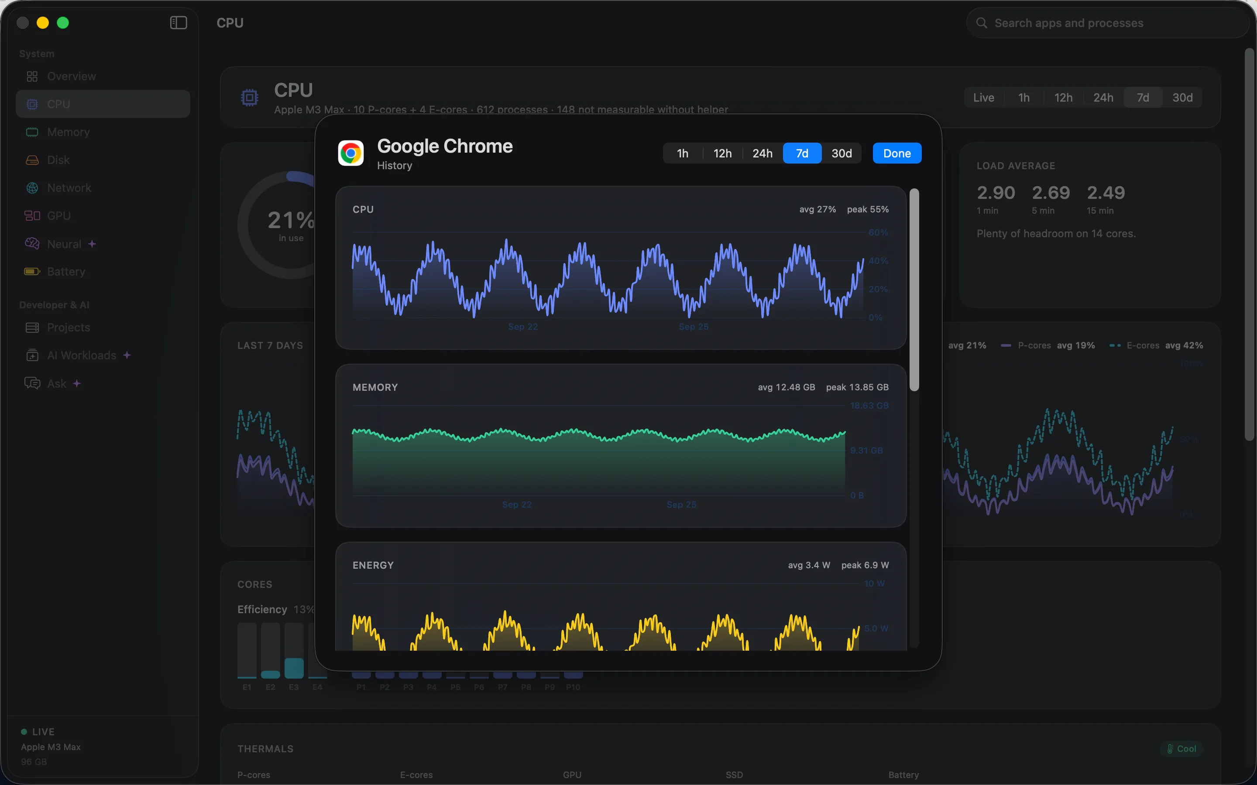Image resolution: width=1257 pixels, height=785 pixels.
Task: Click the 2.90 one-minute load value
Action: pyautogui.click(x=996, y=193)
